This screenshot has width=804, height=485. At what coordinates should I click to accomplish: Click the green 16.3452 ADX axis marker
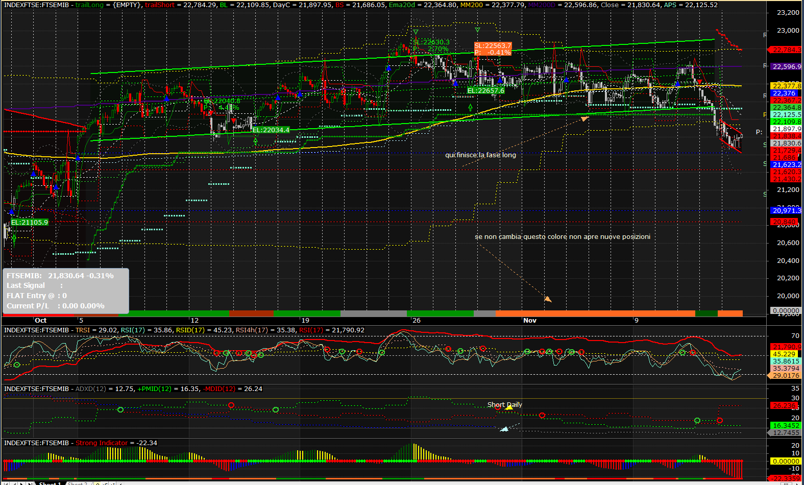coord(786,425)
